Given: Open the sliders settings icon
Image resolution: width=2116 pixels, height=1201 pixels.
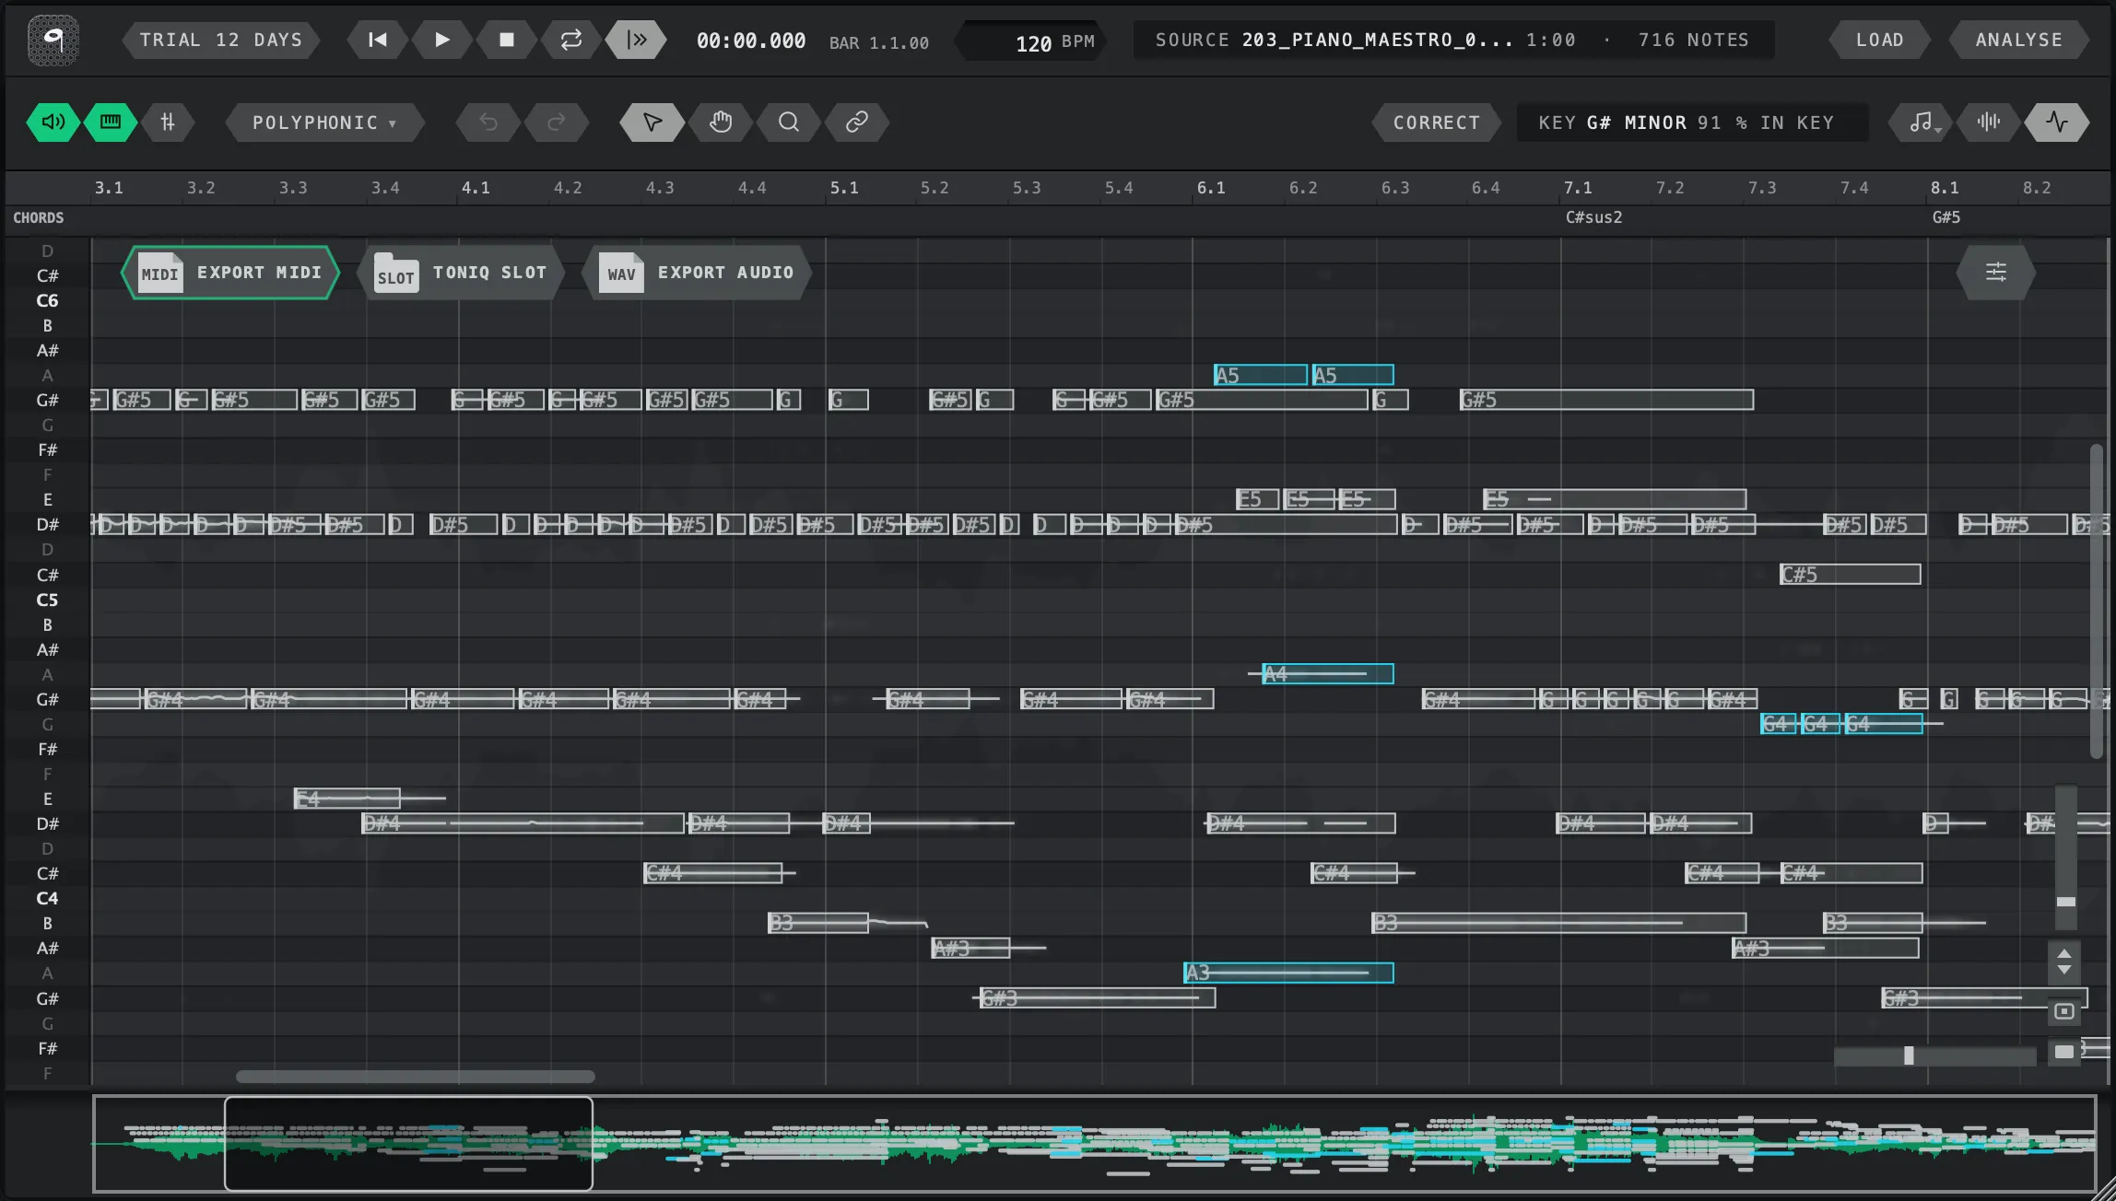Looking at the screenshot, I should (x=1995, y=272).
